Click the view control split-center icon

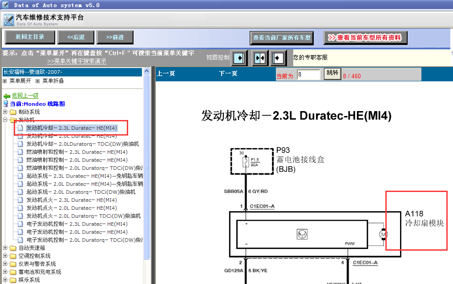tap(260, 58)
